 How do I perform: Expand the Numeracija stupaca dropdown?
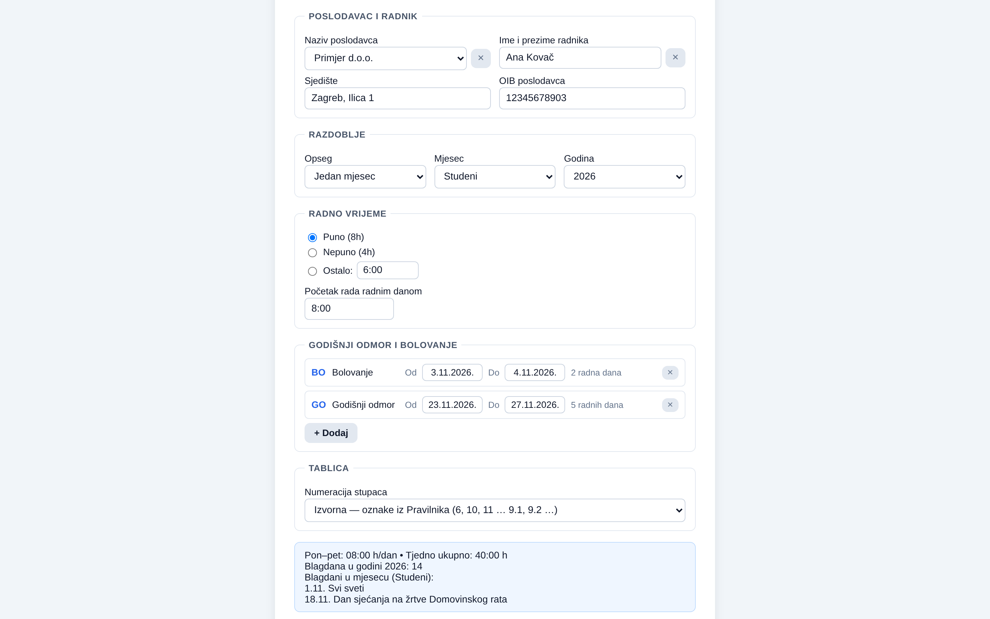coord(495,510)
